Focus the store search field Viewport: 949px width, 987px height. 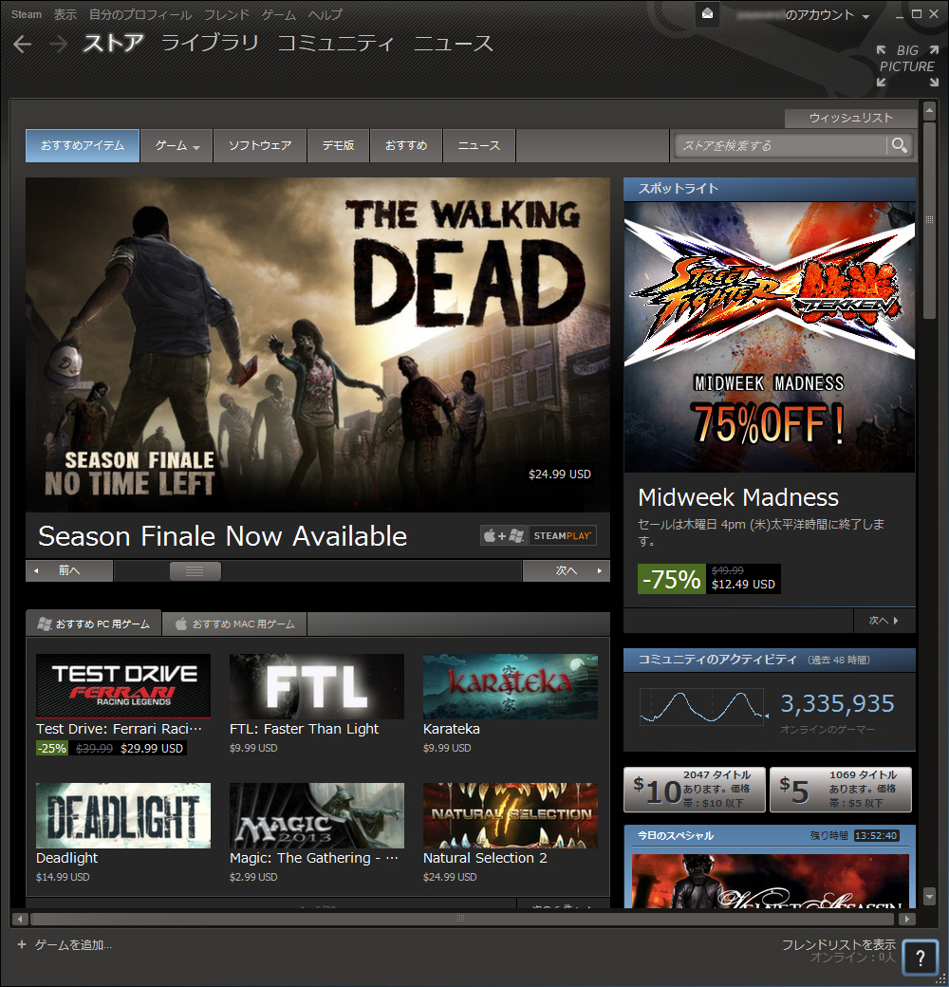pos(780,145)
